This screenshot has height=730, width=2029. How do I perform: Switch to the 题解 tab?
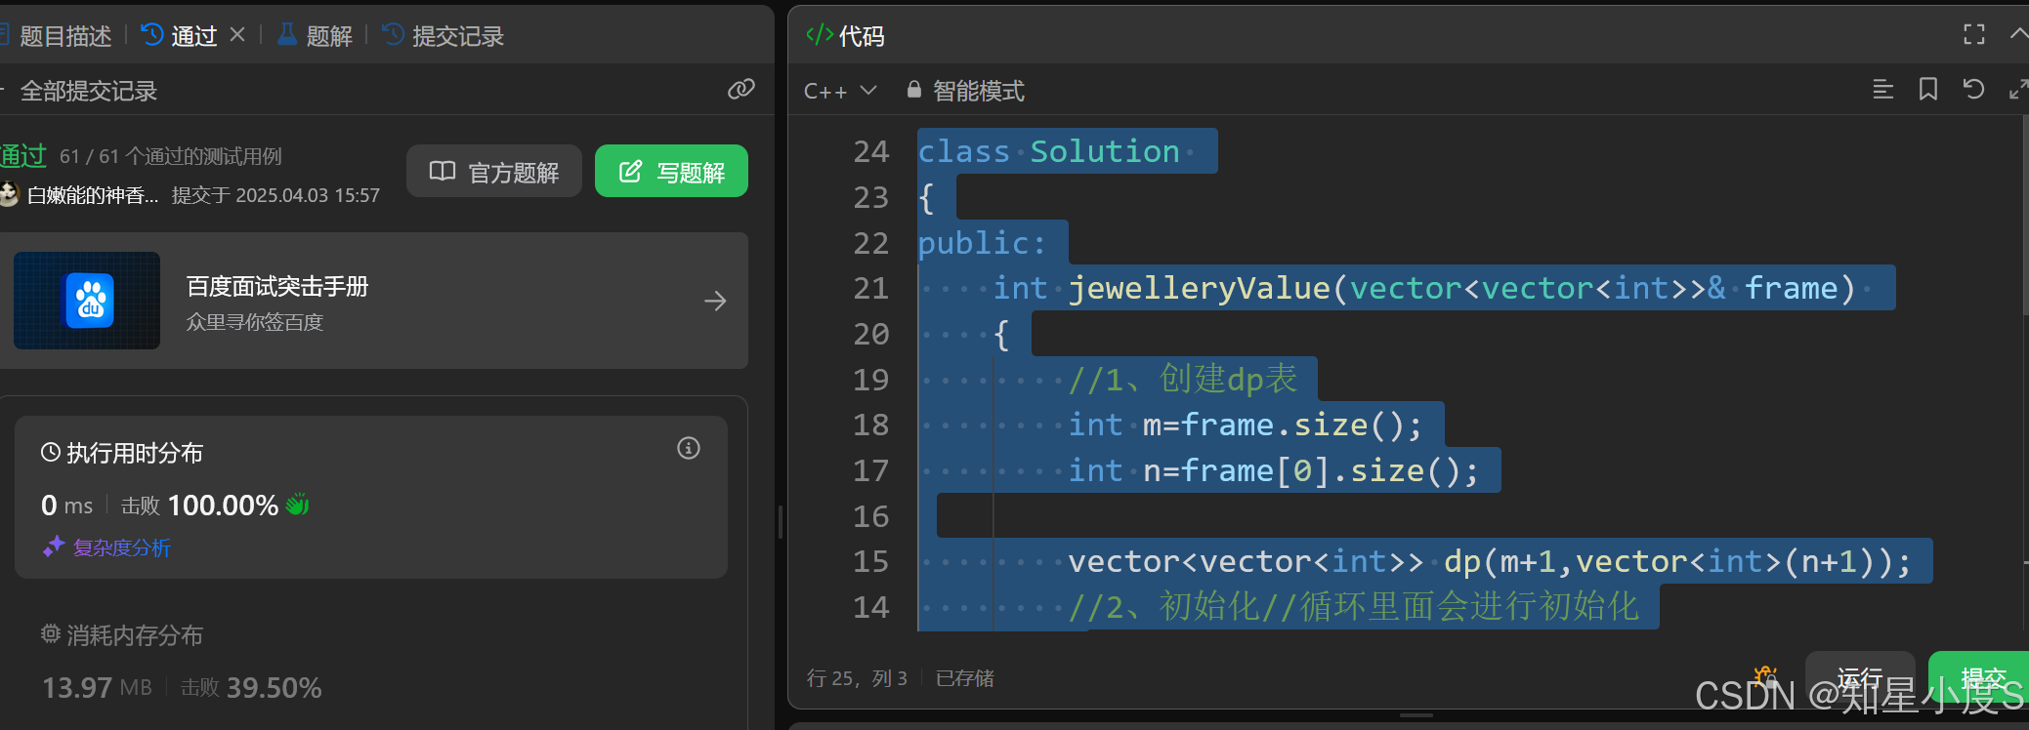[316, 36]
